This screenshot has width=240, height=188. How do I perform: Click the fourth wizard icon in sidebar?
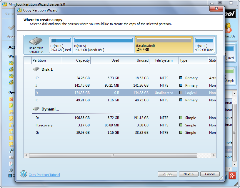point(11,82)
